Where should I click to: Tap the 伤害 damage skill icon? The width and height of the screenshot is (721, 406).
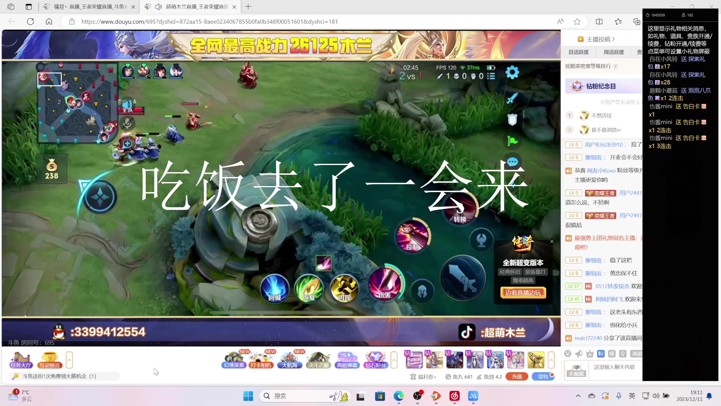coord(385,284)
